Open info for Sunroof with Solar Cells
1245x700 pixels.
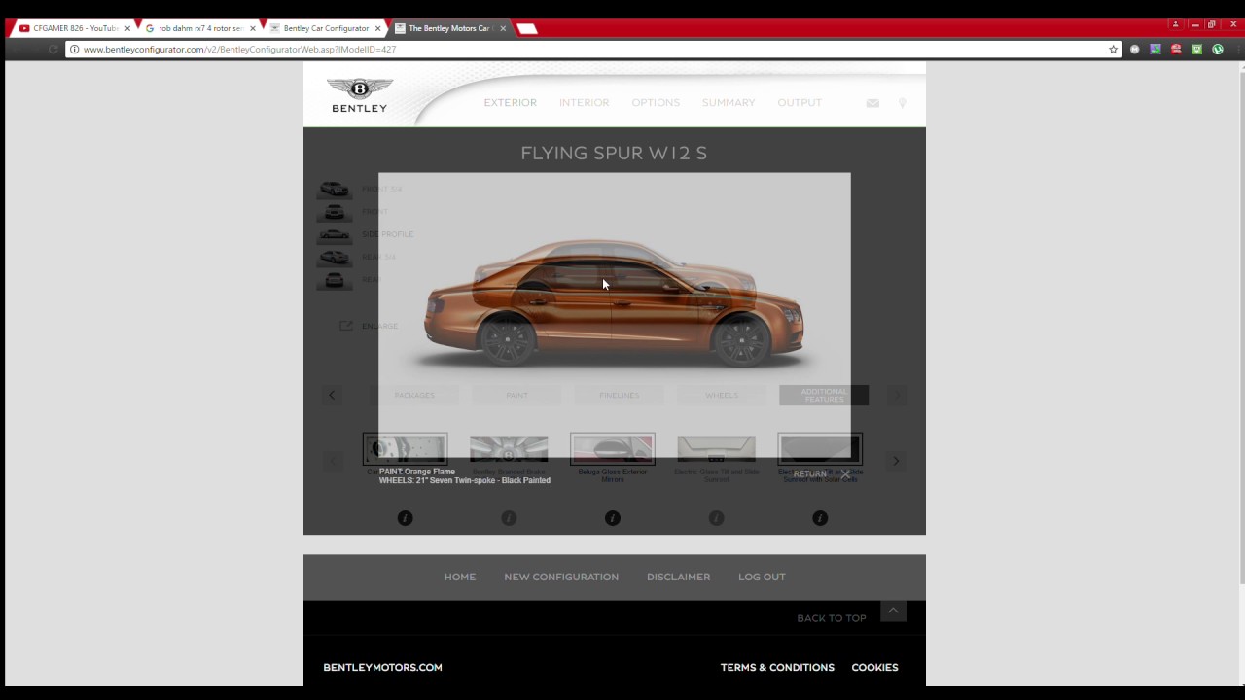[x=820, y=518]
